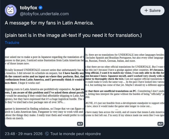Image resolution: width=169 pixels, height=139 pixels.
Task: Follow tobyfox with the Suivre button
Action: coord(152,10)
